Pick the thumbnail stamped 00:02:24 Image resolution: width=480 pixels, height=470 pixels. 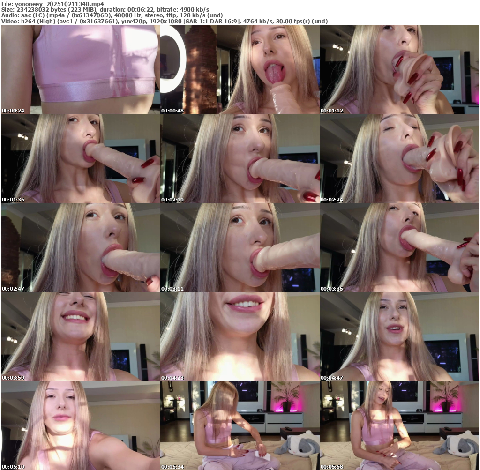(399, 158)
